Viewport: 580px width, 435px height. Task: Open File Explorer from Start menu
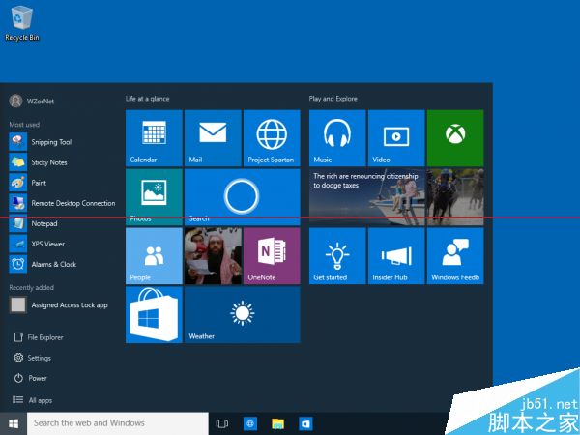(39, 337)
